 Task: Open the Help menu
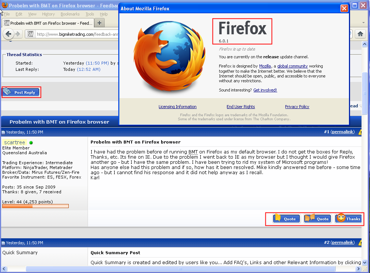(103, 14)
